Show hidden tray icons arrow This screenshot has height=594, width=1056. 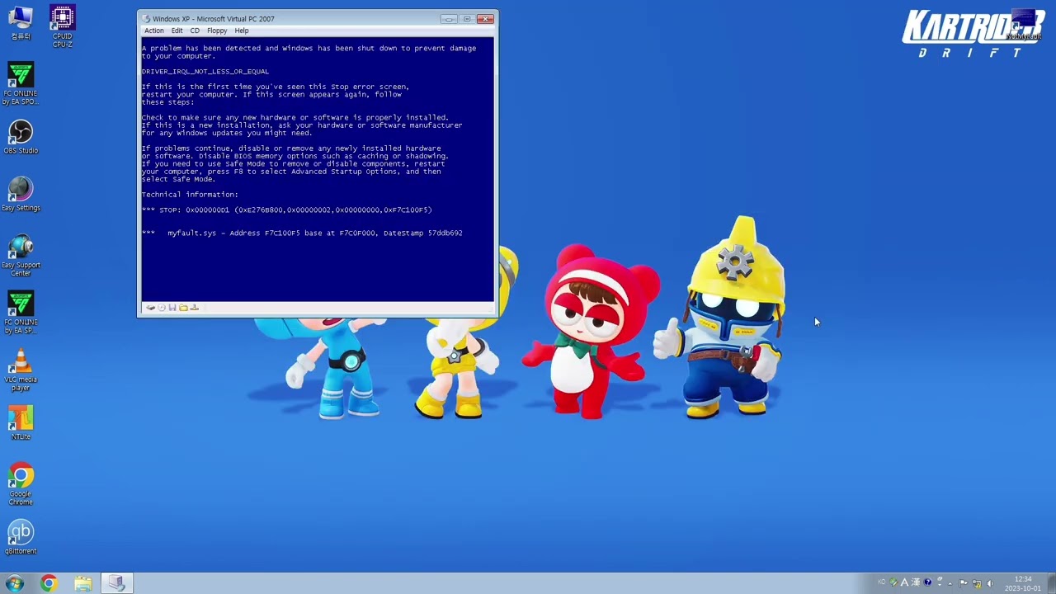coord(950,583)
